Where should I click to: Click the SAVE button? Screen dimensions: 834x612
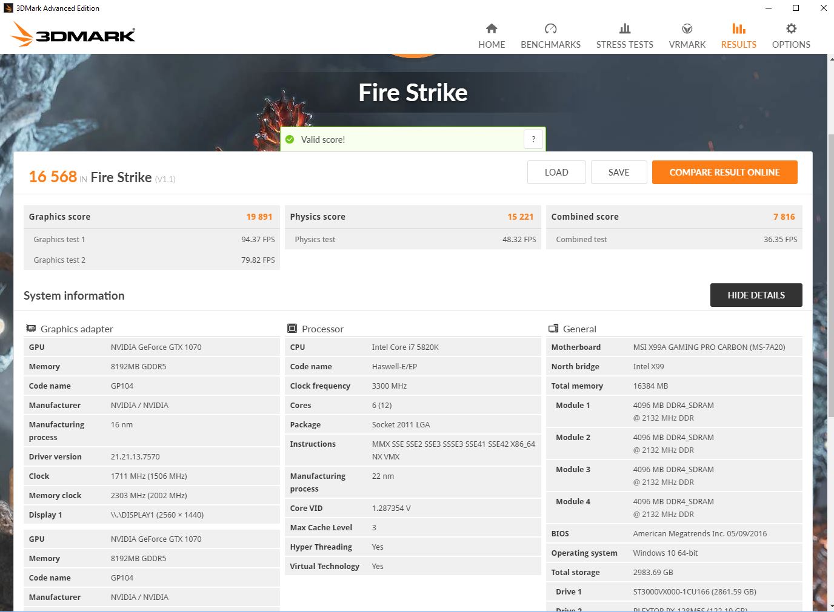pyautogui.click(x=619, y=172)
